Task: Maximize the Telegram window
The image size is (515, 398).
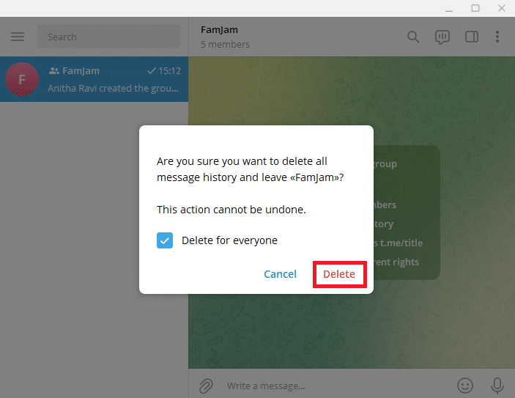Action: coord(475,8)
